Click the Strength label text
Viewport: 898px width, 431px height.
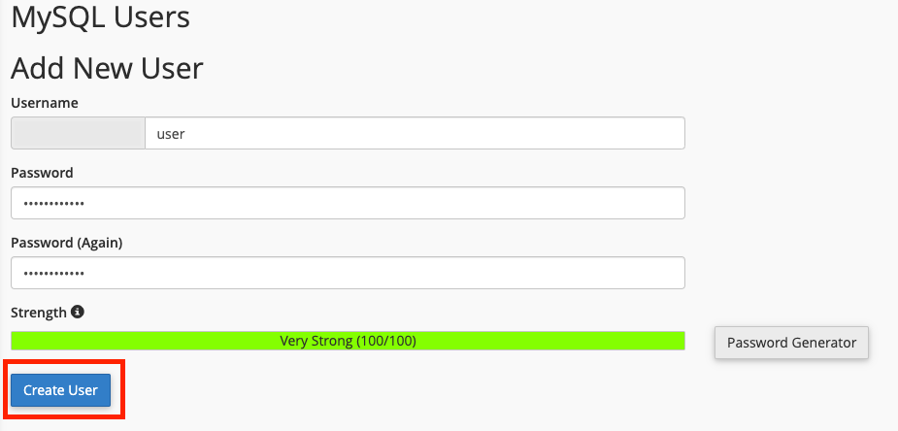coord(39,313)
